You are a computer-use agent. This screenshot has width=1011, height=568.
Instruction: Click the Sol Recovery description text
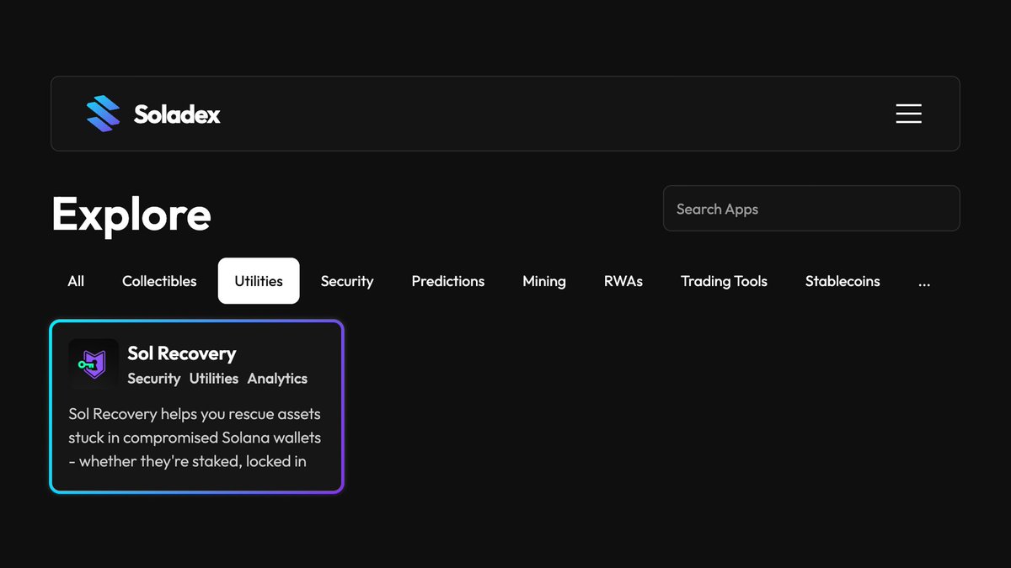(x=195, y=438)
